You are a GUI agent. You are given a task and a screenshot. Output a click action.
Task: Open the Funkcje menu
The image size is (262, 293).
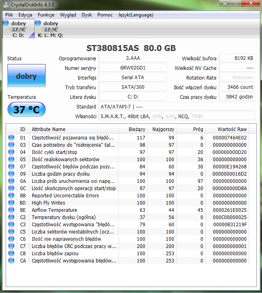pos(46,15)
